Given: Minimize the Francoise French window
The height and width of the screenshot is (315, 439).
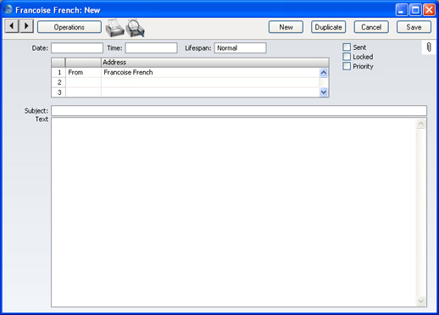Looking at the screenshot, I should pos(402,10).
